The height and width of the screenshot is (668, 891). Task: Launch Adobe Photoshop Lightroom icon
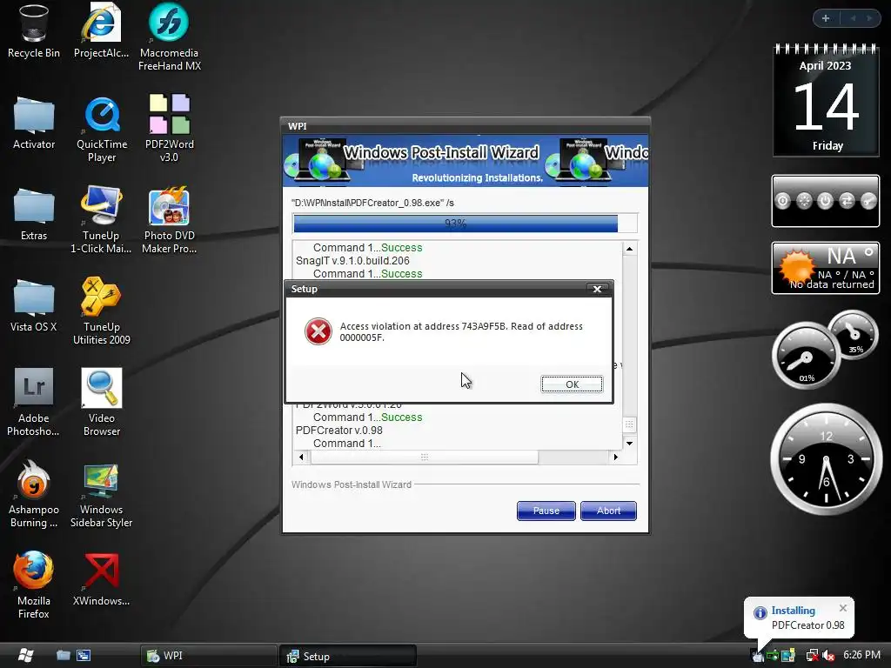[34, 403]
